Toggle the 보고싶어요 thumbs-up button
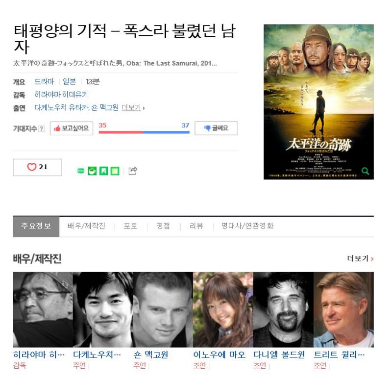 click(72, 128)
